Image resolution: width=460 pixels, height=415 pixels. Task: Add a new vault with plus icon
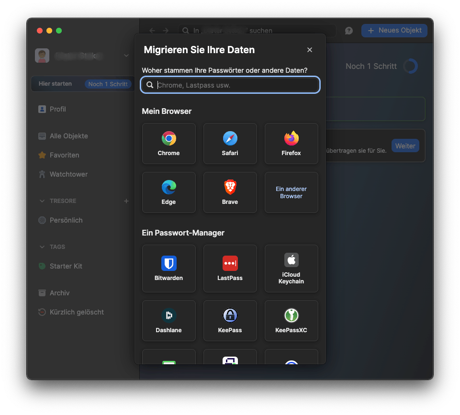126,201
